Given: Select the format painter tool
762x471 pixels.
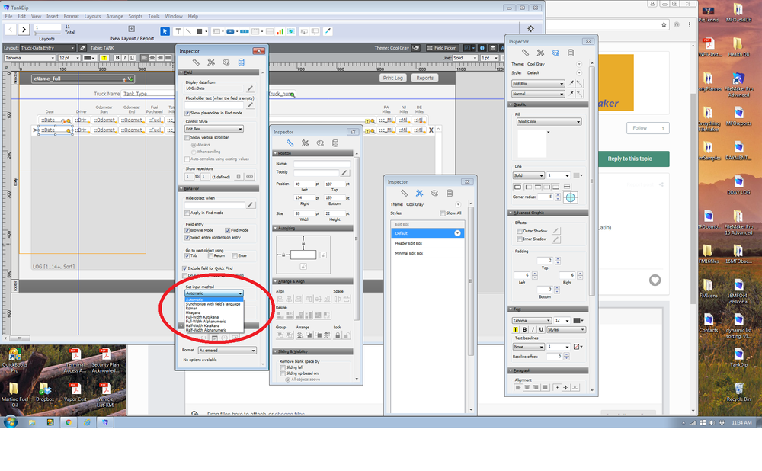Looking at the screenshot, I should [x=328, y=31].
